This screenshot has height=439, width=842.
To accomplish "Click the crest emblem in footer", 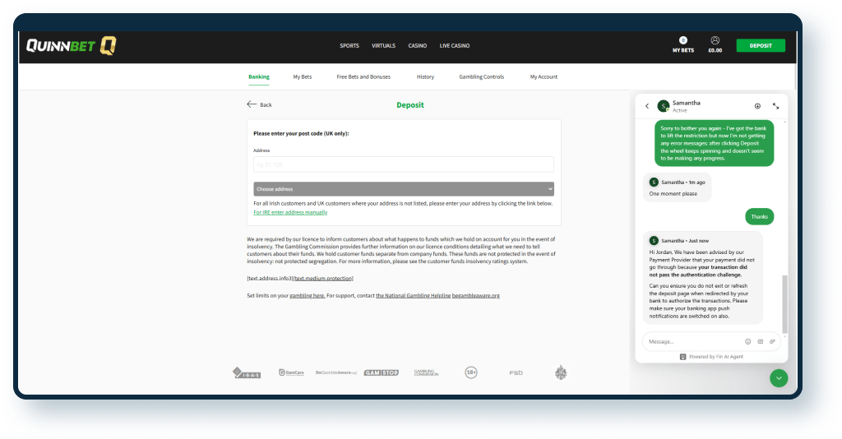I will (x=561, y=372).
